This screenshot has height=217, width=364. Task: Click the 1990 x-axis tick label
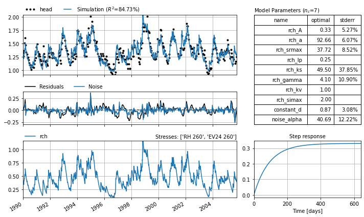point(15,206)
